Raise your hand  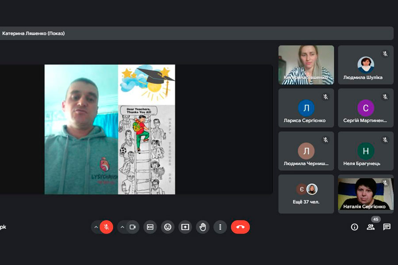coord(203,227)
